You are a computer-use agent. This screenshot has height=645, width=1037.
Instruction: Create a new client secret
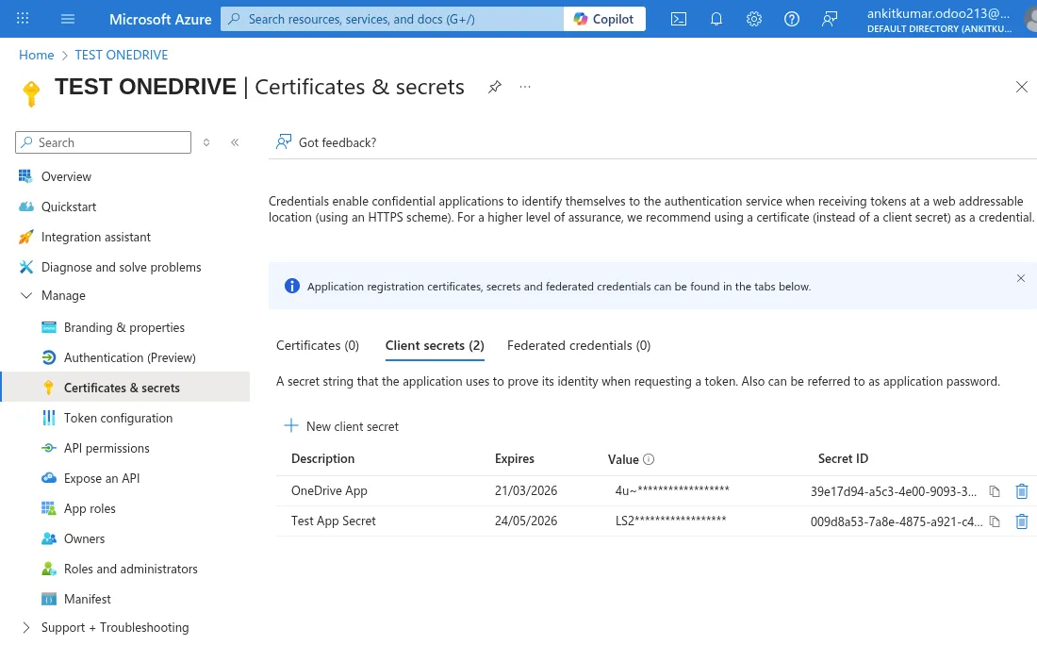point(341,426)
